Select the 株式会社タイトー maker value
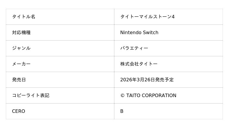The height and width of the screenshot is (128, 234). pos(139,64)
